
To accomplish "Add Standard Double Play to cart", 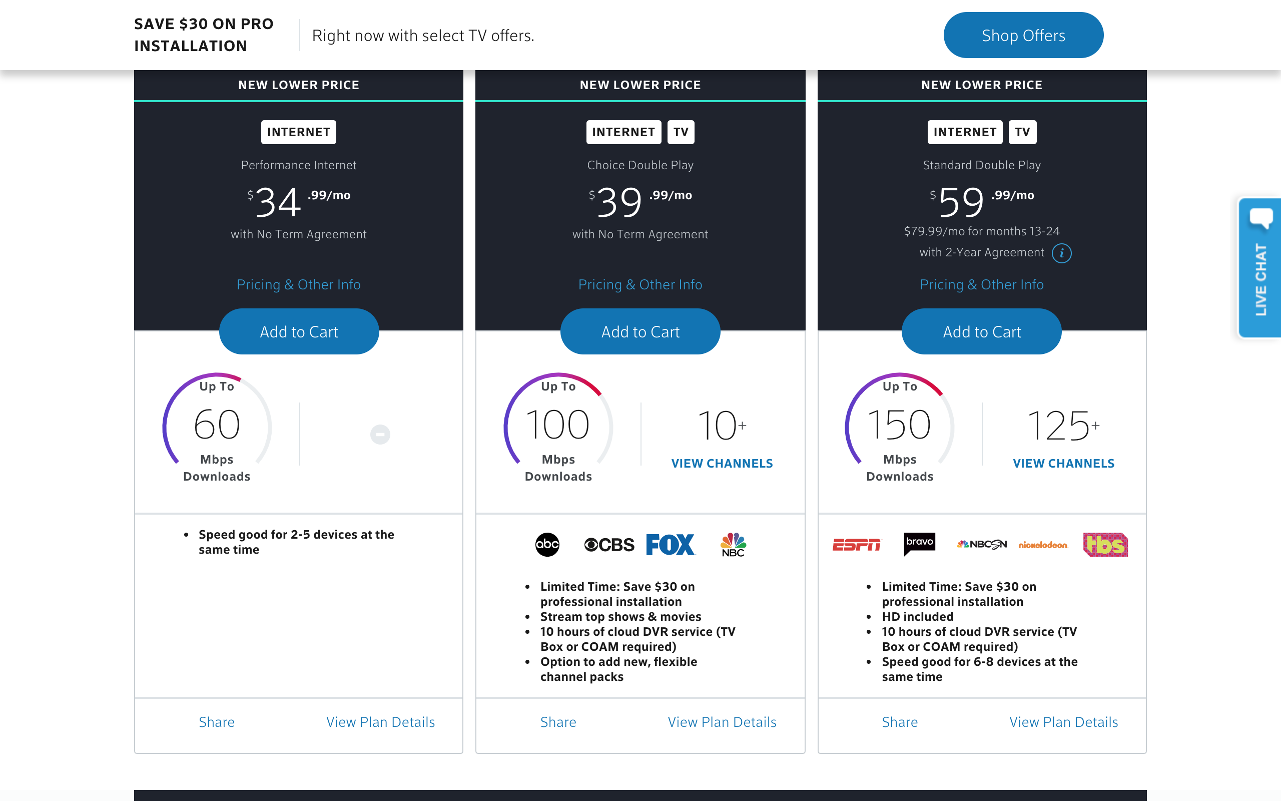I will click(981, 331).
